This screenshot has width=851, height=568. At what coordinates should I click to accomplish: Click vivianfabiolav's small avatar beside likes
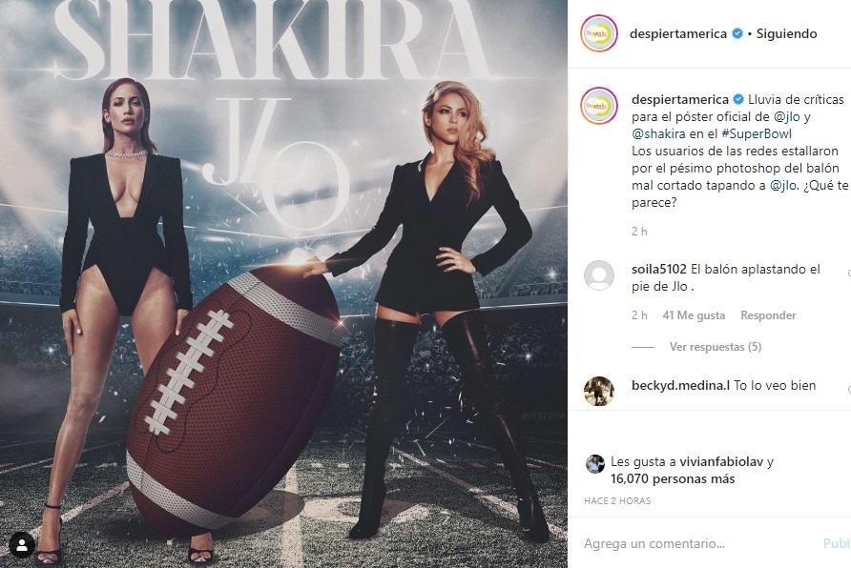594,464
